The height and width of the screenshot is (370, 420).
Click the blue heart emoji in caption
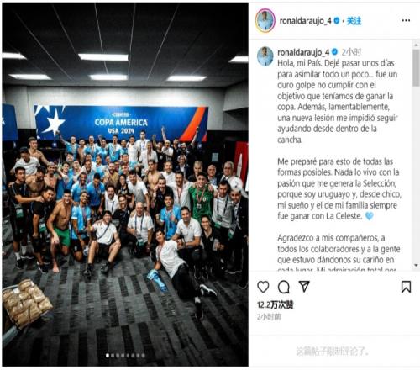370,216
